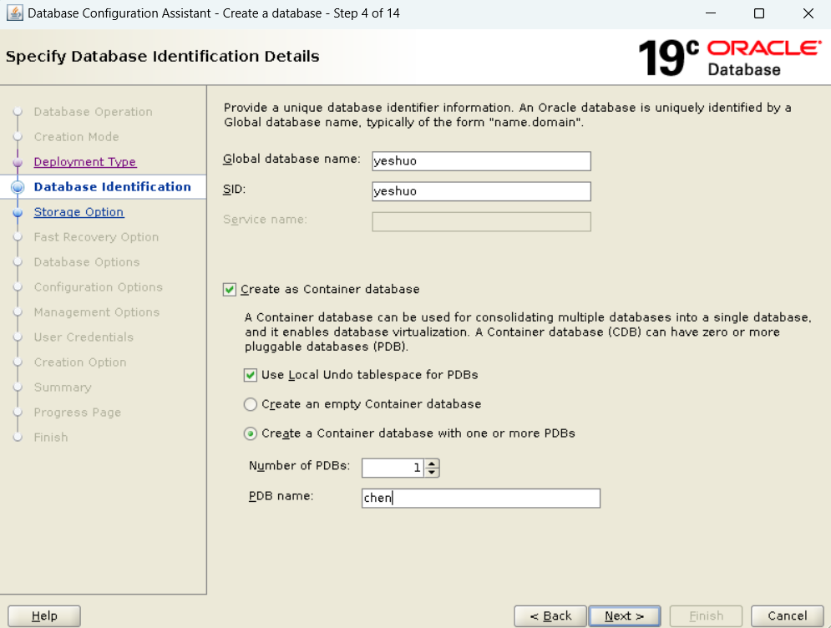The image size is (831, 628).
Task: Open the Deployment Type step link
Action: pyautogui.click(x=85, y=162)
